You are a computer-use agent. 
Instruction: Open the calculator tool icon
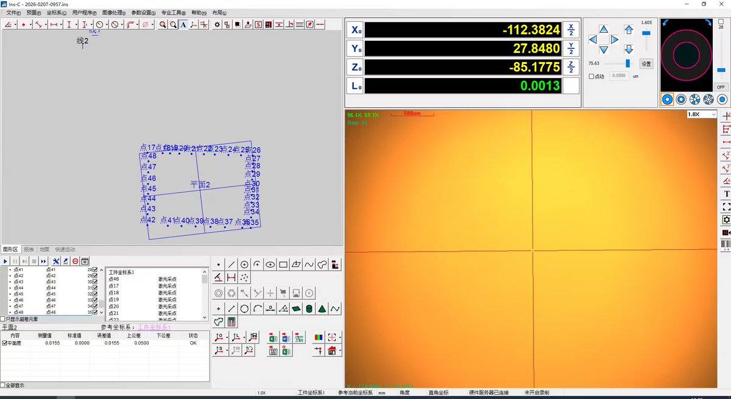pyautogui.click(x=231, y=322)
